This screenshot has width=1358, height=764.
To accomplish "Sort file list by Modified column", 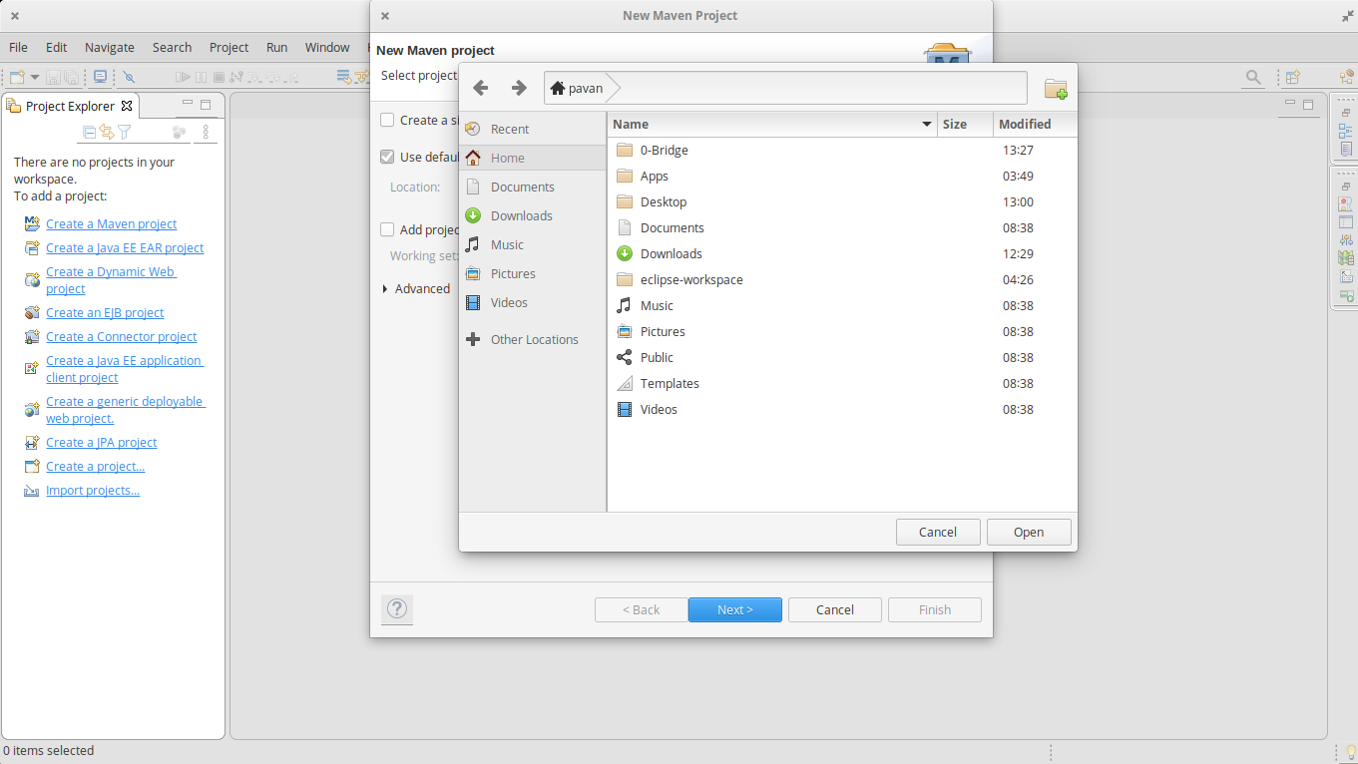I will click(x=1036, y=124).
